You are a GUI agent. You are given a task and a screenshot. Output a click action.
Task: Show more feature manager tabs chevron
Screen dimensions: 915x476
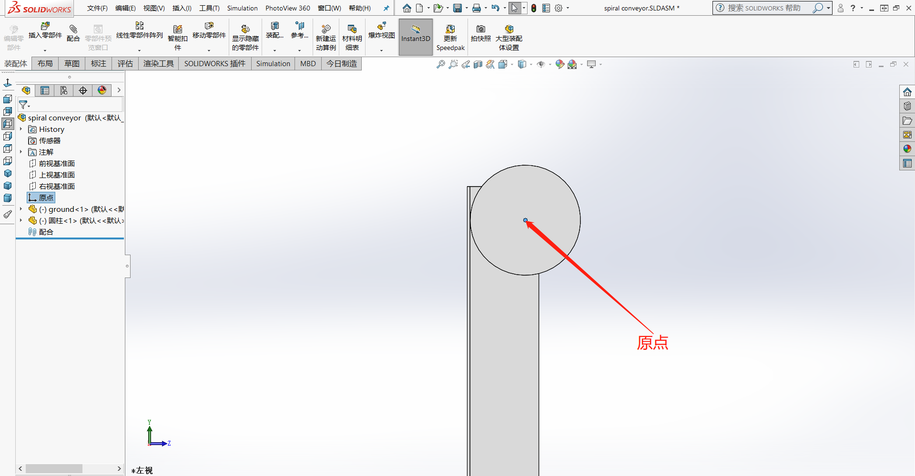coord(119,90)
